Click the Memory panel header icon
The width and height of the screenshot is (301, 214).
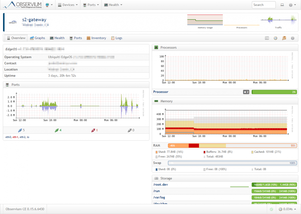coord(157,101)
